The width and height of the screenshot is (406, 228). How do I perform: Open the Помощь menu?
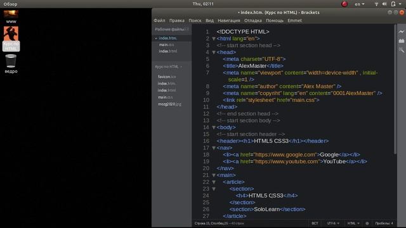pos(275,20)
